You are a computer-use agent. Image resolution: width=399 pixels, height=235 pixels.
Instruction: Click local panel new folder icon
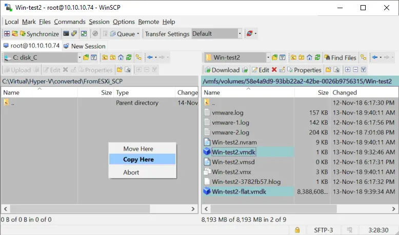pyautogui.click(x=119, y=69)
